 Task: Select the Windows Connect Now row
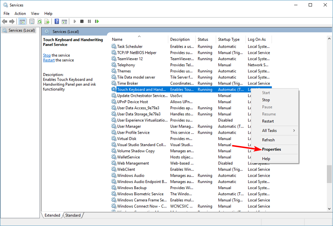tap(191, 206)
